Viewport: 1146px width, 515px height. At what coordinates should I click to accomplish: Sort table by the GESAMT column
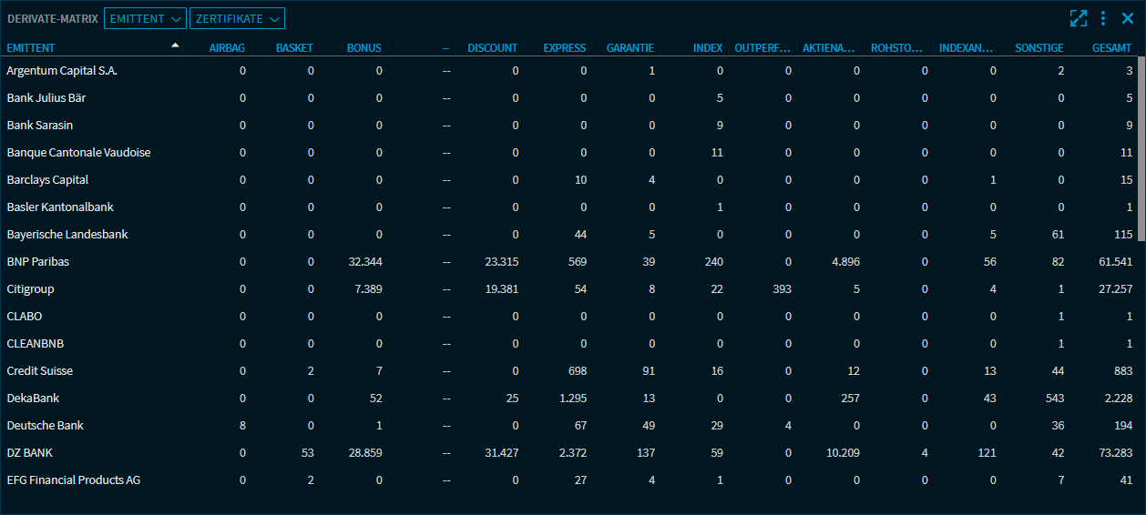(1112, 48)
